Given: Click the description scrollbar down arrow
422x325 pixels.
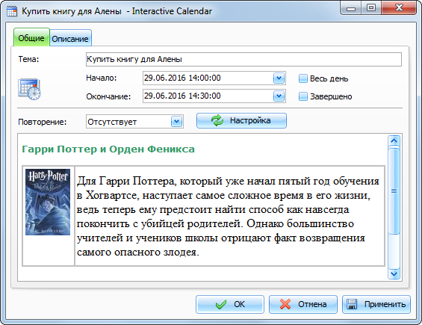Looking at the screenshot, I should 394,274.
